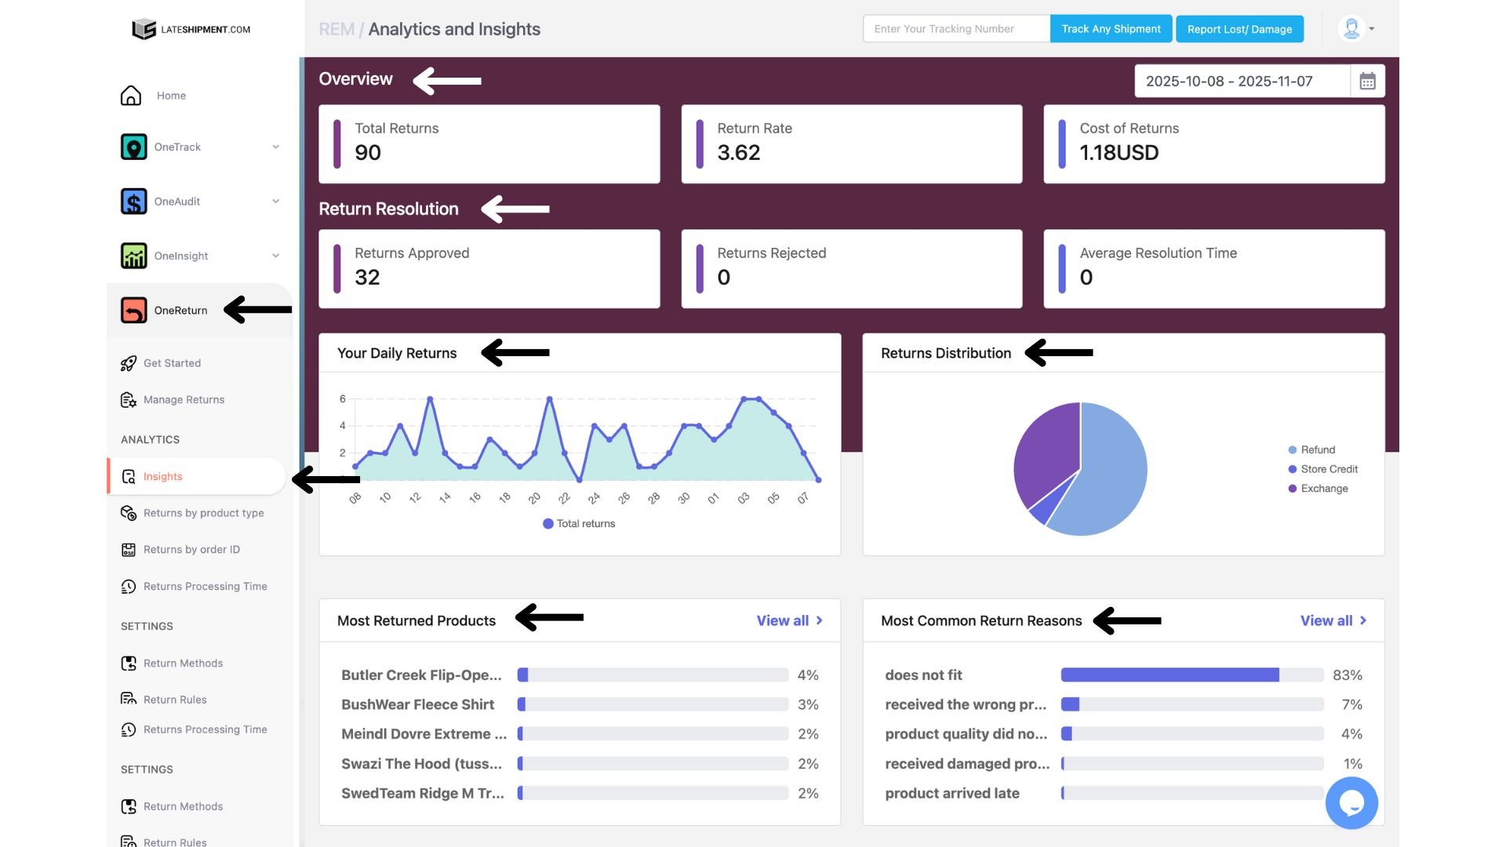
Task: Click Track Any Shipment button
Action: 1111,29
